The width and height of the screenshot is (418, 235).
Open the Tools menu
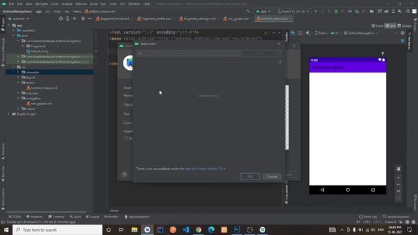coord(113,4)
